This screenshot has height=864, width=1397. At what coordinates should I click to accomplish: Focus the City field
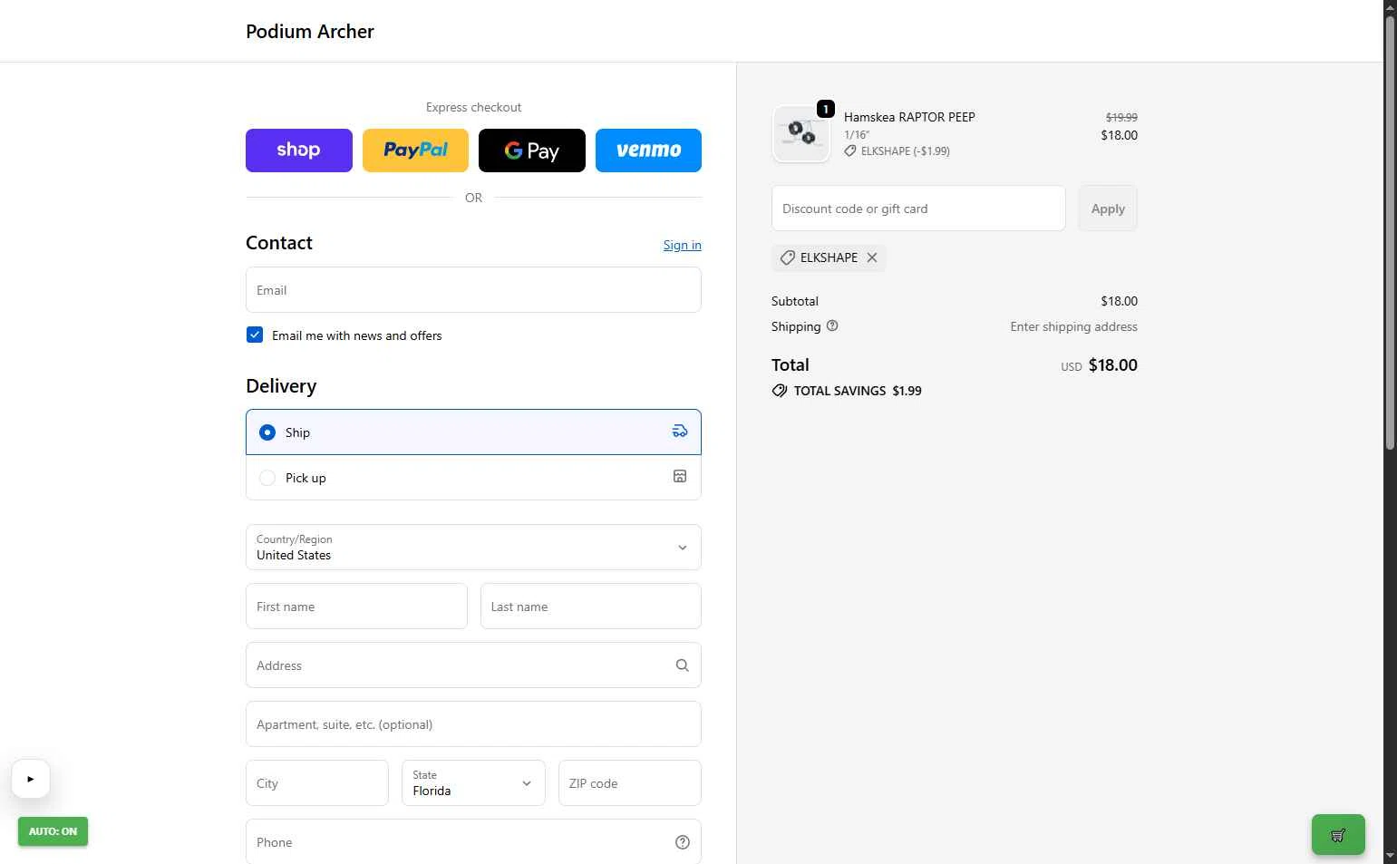tap(317, 783)
